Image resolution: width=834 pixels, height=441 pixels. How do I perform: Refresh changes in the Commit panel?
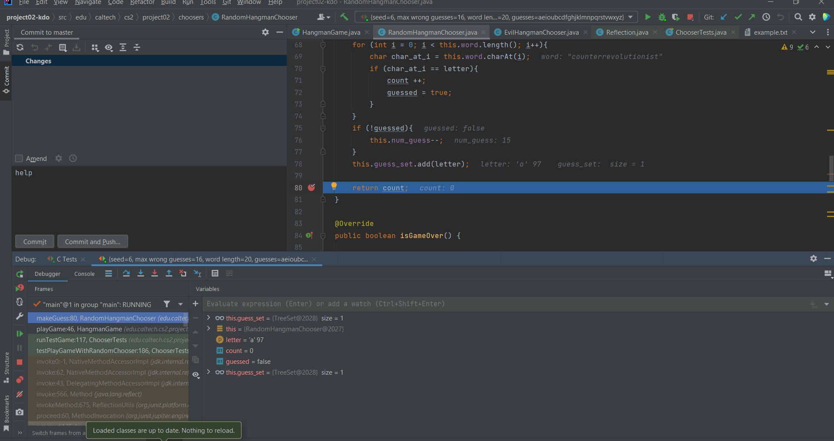(x=20, y=47)
